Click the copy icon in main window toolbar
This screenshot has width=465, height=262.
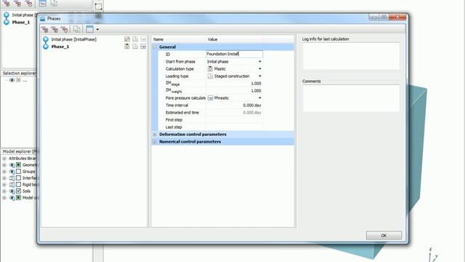[54, 3]
